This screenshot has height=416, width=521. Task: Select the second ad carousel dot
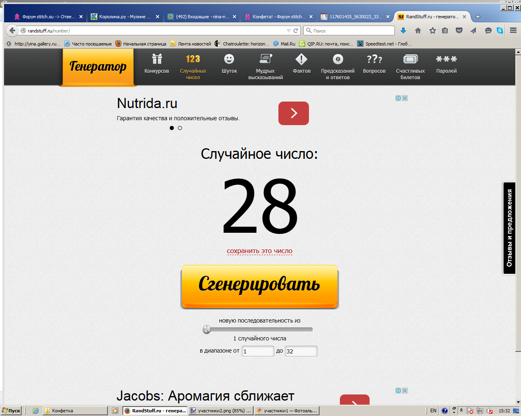click(x=180, y=128)
